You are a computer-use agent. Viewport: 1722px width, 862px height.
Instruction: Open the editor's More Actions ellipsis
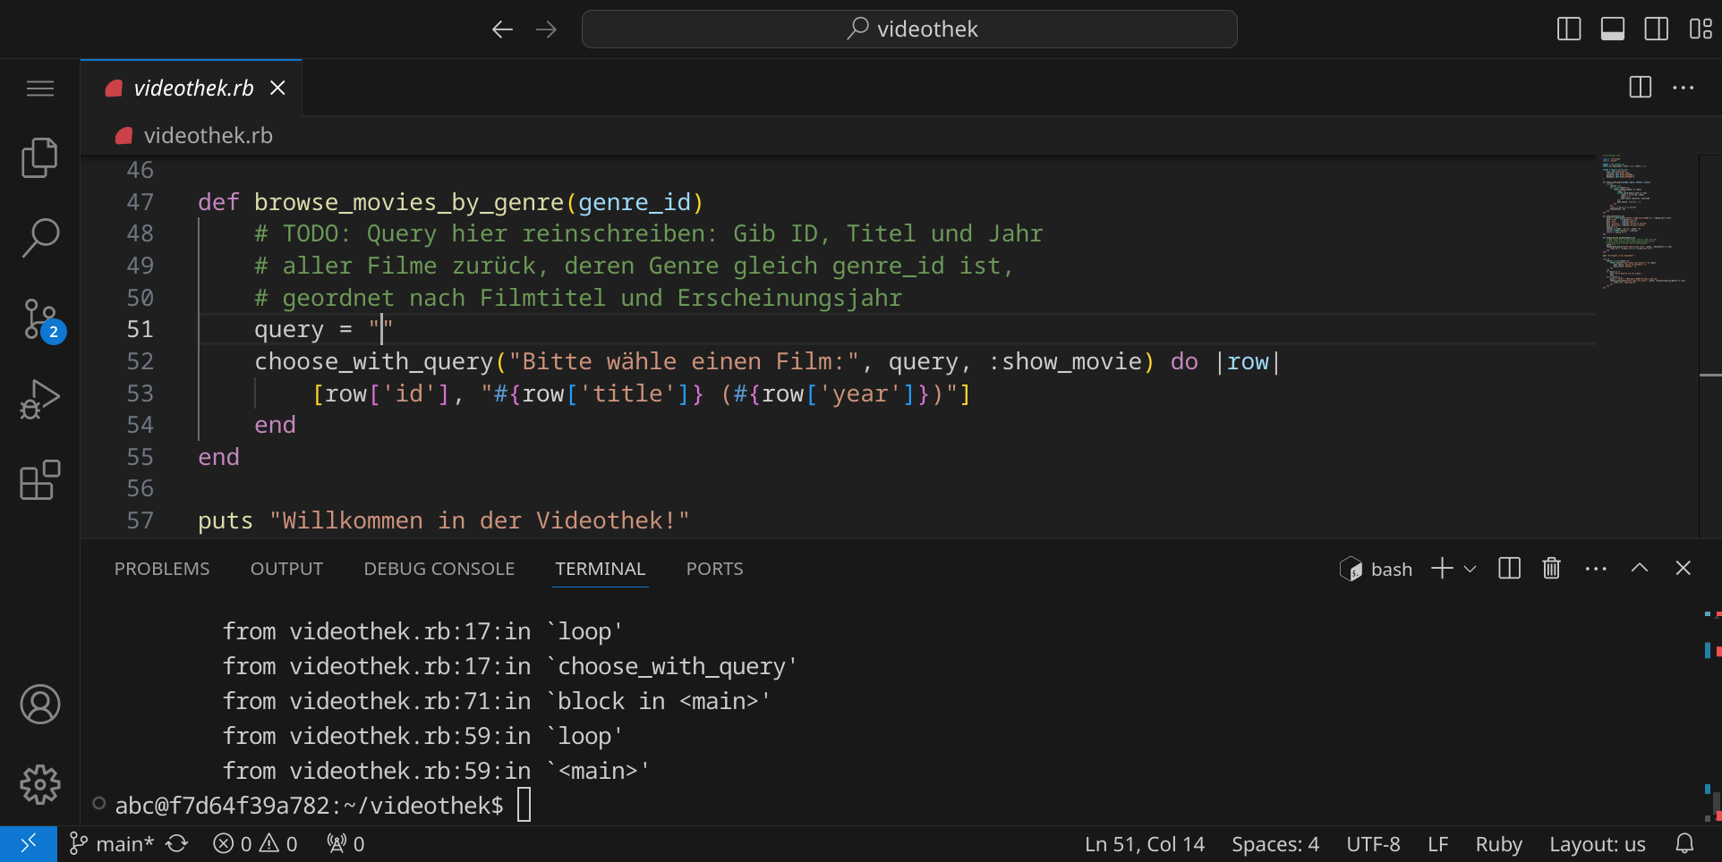[1683, 88]
